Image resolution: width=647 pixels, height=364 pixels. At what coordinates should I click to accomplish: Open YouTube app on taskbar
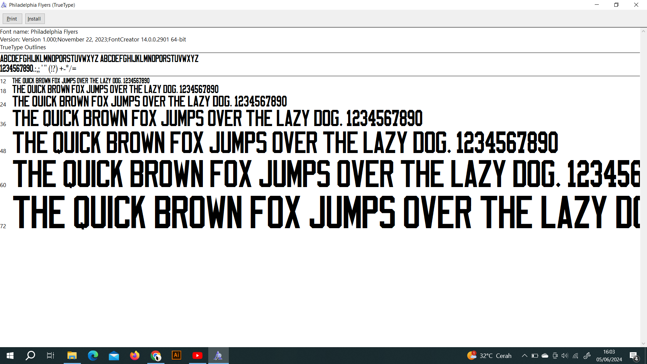coord(197,356)
